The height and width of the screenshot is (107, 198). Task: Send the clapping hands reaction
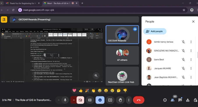pyautogui.click(x=93, y=90)
